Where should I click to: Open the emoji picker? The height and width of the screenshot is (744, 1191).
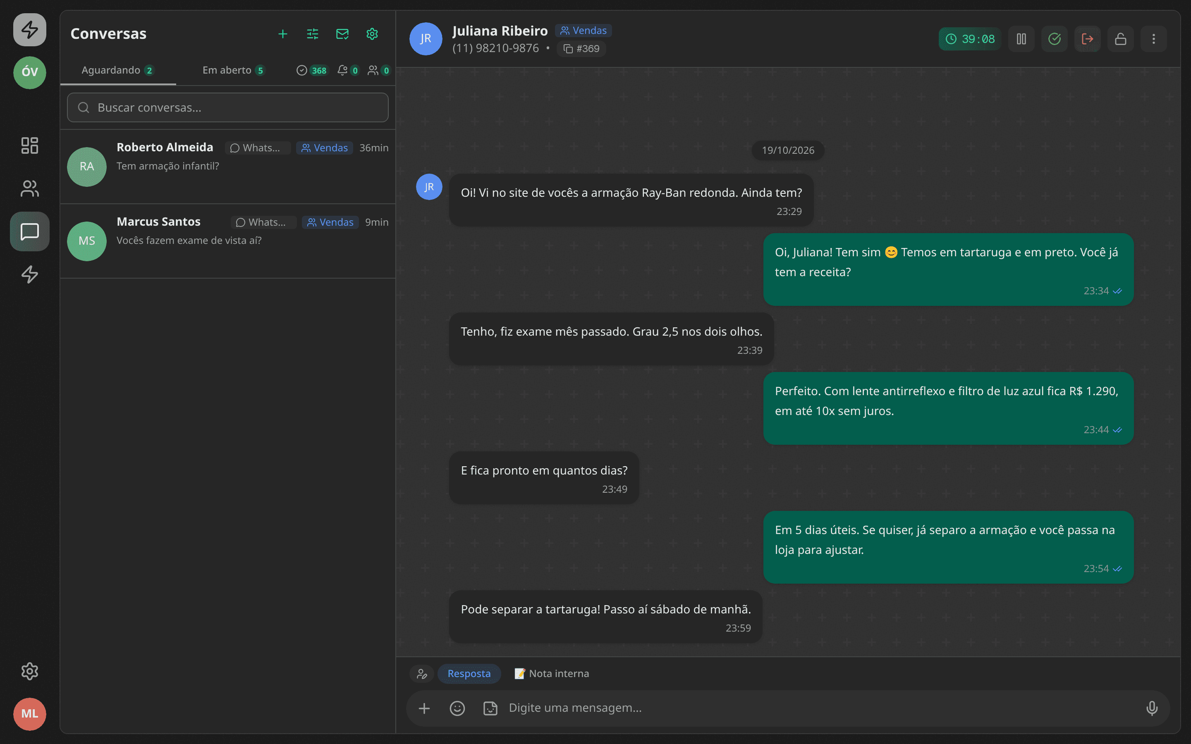(x=457, y=708)
